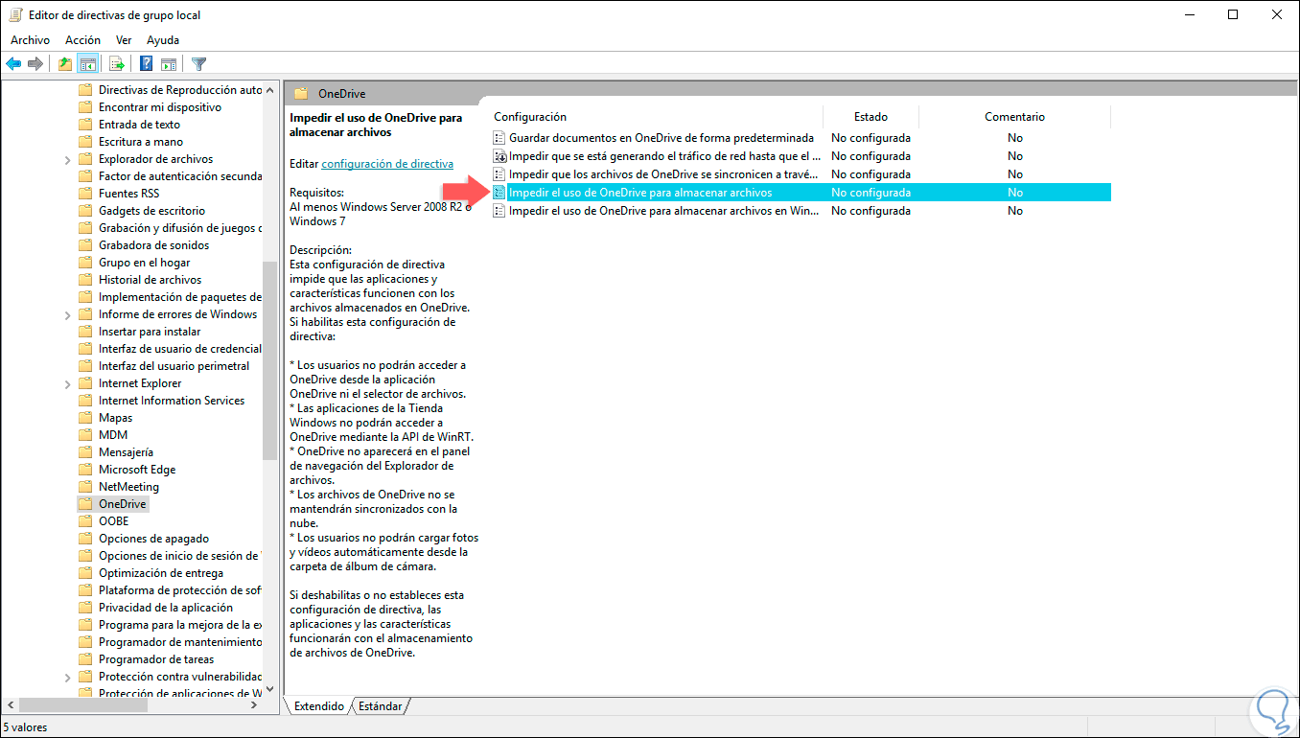Click the funnel Filter icon in the toolbar

click(198, 64)
